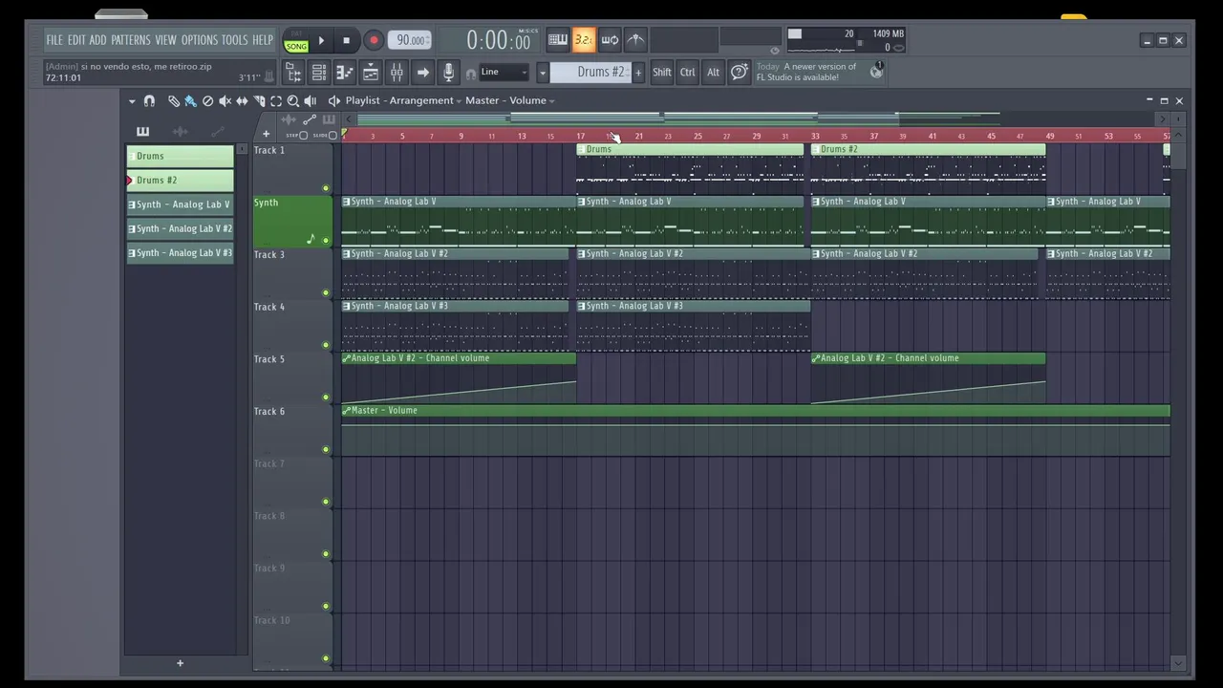This screenshot has height=688, width=1223.
Task: Open the PATTERNS menu
Action: (x=131, y=40)
